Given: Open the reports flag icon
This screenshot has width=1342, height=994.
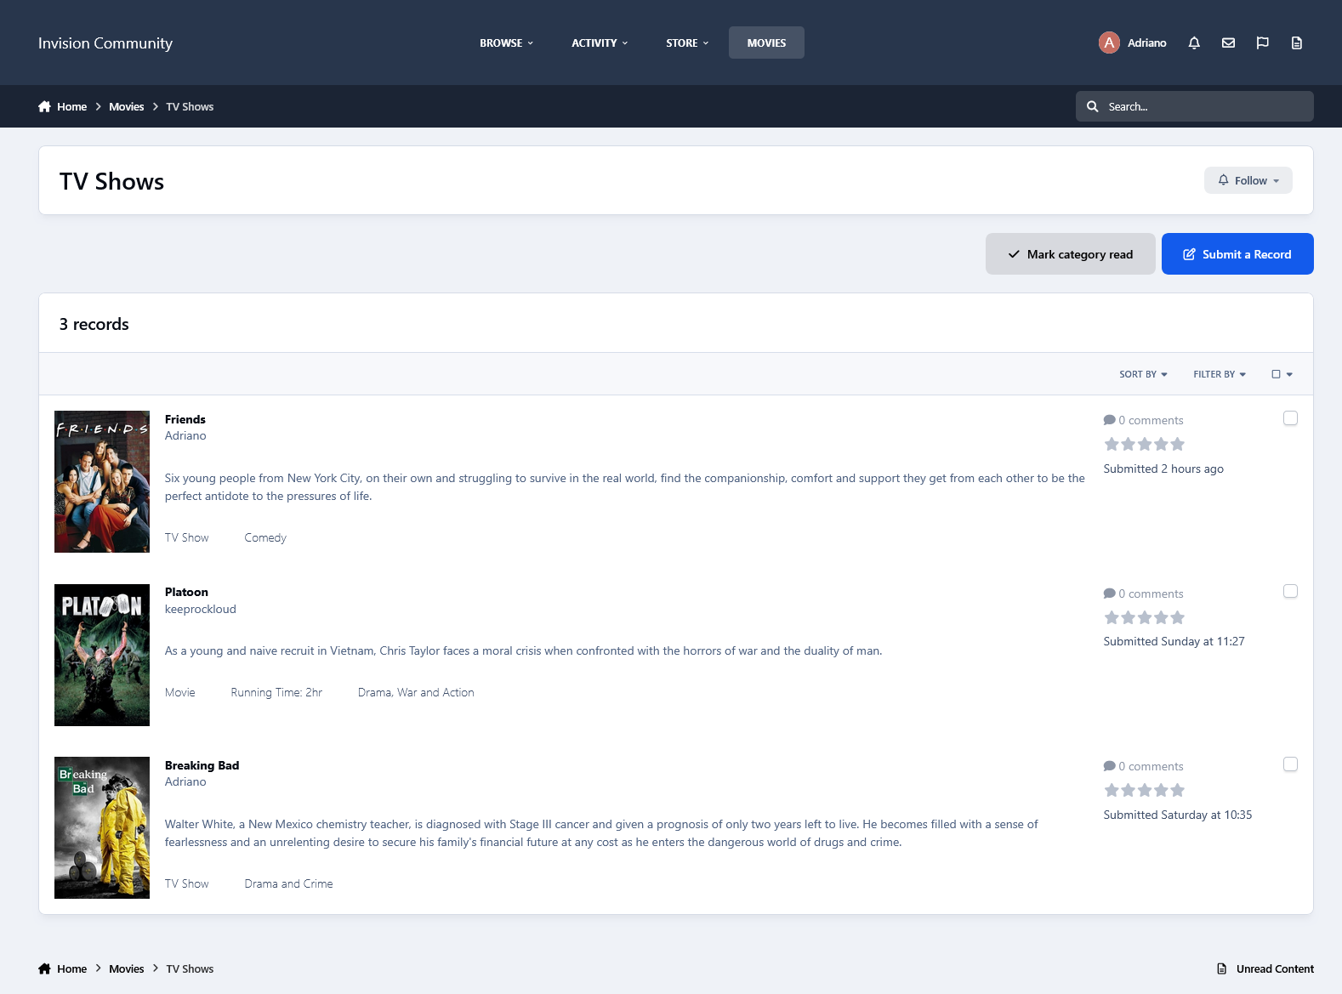Looking at the screenshot, I should click(1262, 43).
